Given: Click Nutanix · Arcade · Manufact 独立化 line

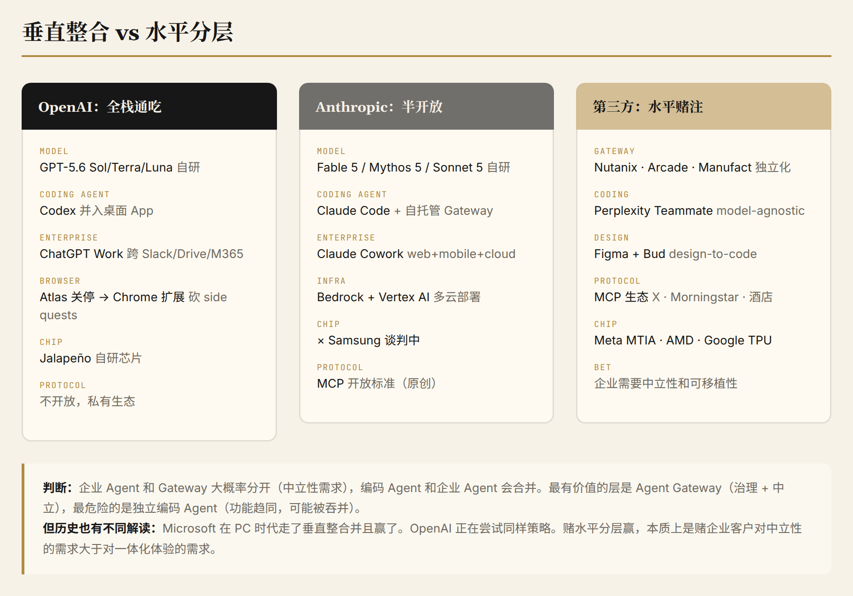Looking at the screenshot, I should [x=692, y=167].
